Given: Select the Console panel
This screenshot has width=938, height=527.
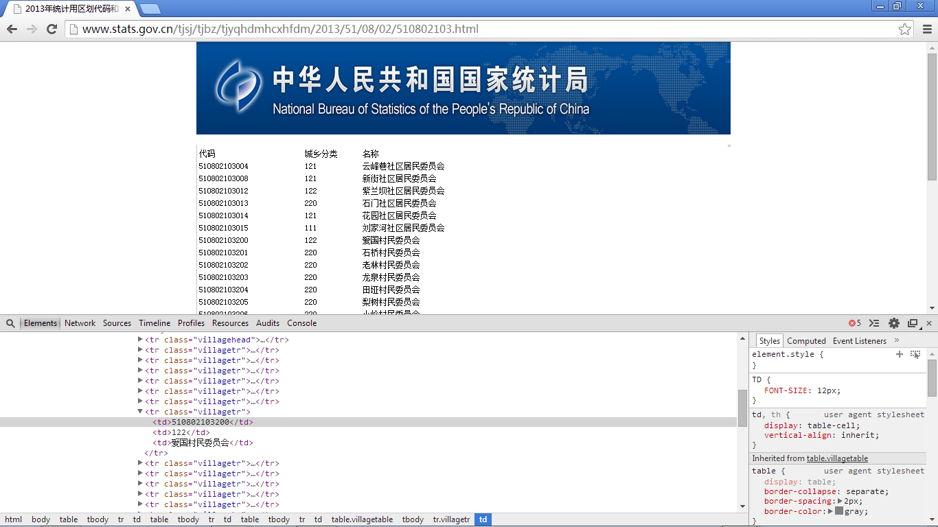Looking at the screenshot, I should pos(302,323).
